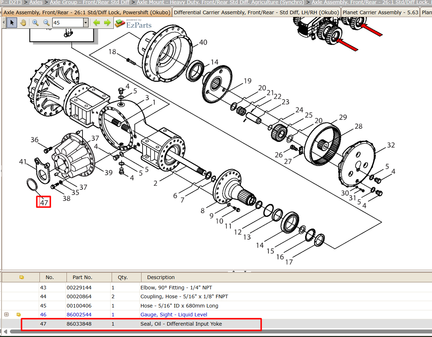Click callout 18 on the diagram

(x=112, y=52)
